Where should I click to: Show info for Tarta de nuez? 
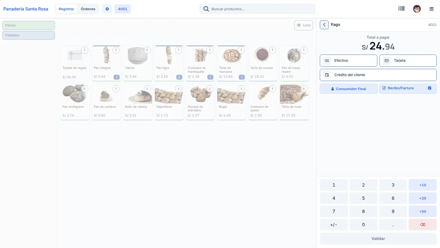304,89
